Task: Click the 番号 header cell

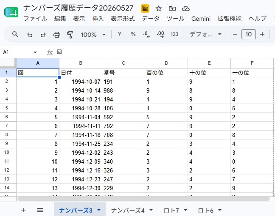Action: [123, 73]
